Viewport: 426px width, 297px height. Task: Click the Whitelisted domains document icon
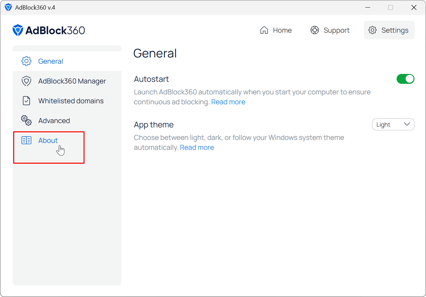(x=26, y=101)
